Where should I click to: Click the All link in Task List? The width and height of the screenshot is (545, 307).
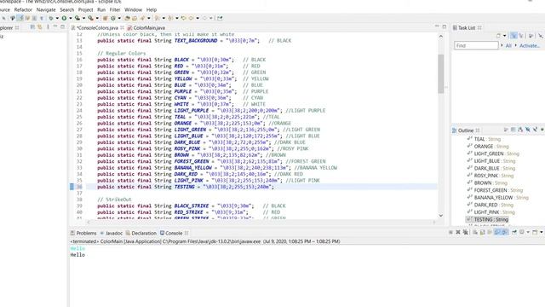point(508,45)
